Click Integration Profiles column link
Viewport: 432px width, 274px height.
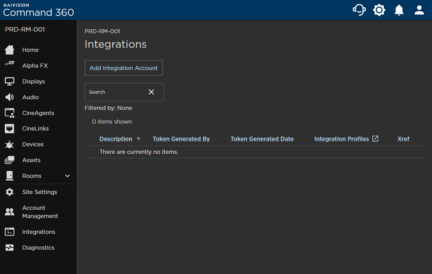coord(342,139)
